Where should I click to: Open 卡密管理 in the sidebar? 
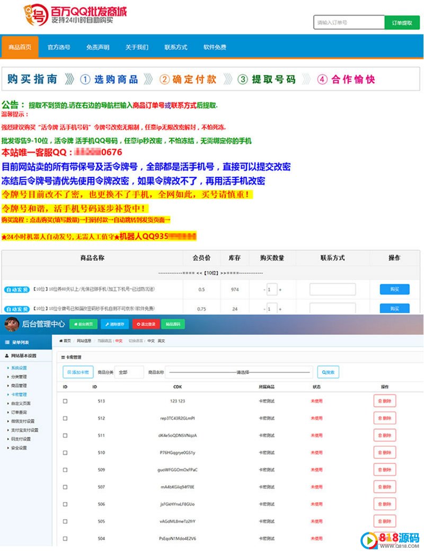tap(19, 395)
